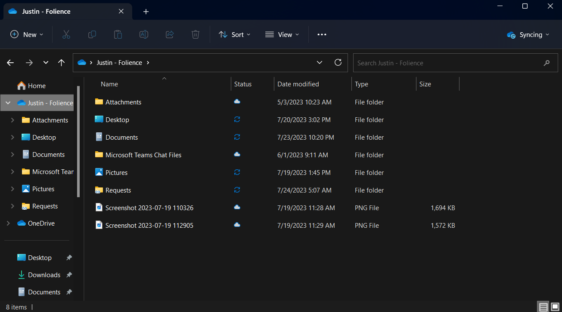Click the Rename icon in toolbar
The width and height of the screenshot is (562, 312).
[x=143, y=34]
